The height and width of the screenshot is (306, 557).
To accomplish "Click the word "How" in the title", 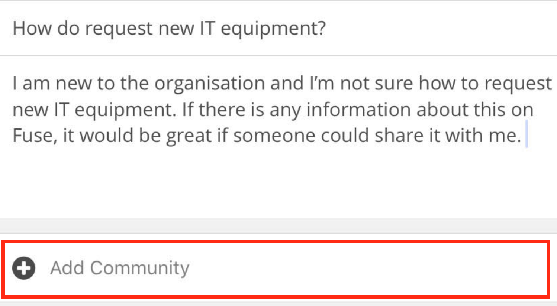I will [x=32, y=28].
